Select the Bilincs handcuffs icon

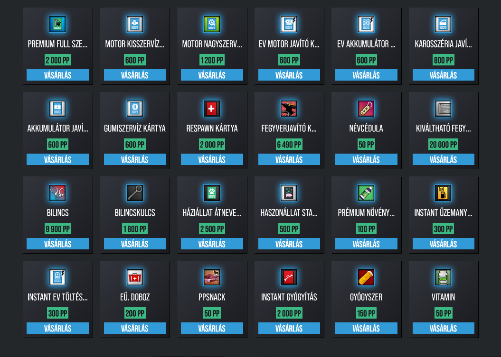point(57,193)
